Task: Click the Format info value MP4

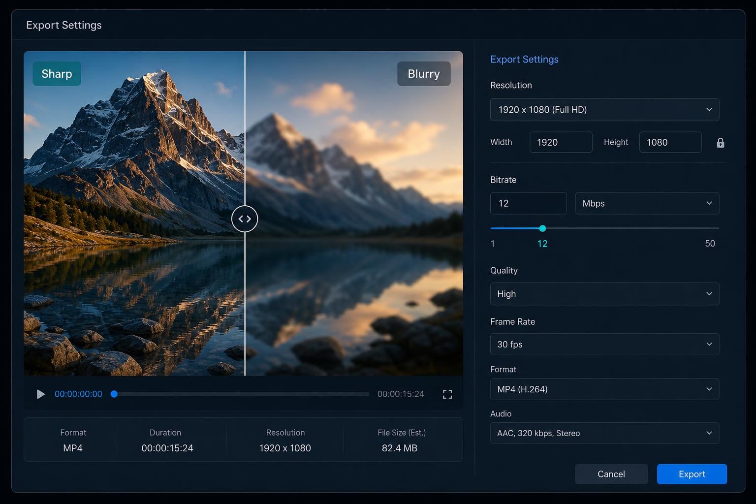Action: (73, 448)
